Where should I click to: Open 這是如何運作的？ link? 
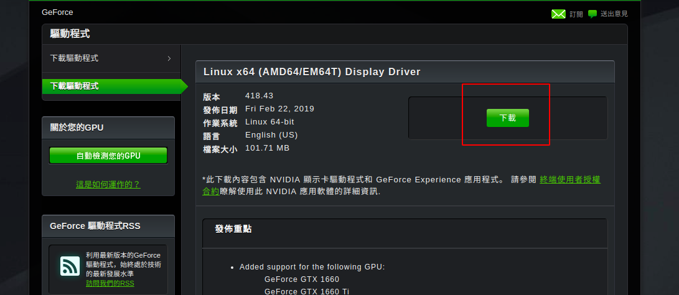coord(108,185)
